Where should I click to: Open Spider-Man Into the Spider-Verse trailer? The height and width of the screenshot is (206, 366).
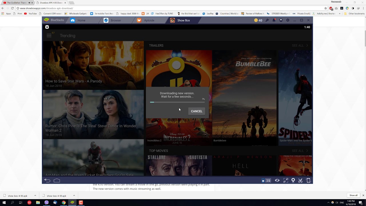pos(295,98)
